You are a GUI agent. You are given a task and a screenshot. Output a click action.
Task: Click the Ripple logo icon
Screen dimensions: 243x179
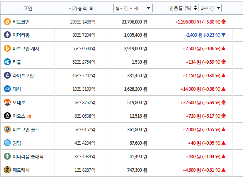pos(7,62)
